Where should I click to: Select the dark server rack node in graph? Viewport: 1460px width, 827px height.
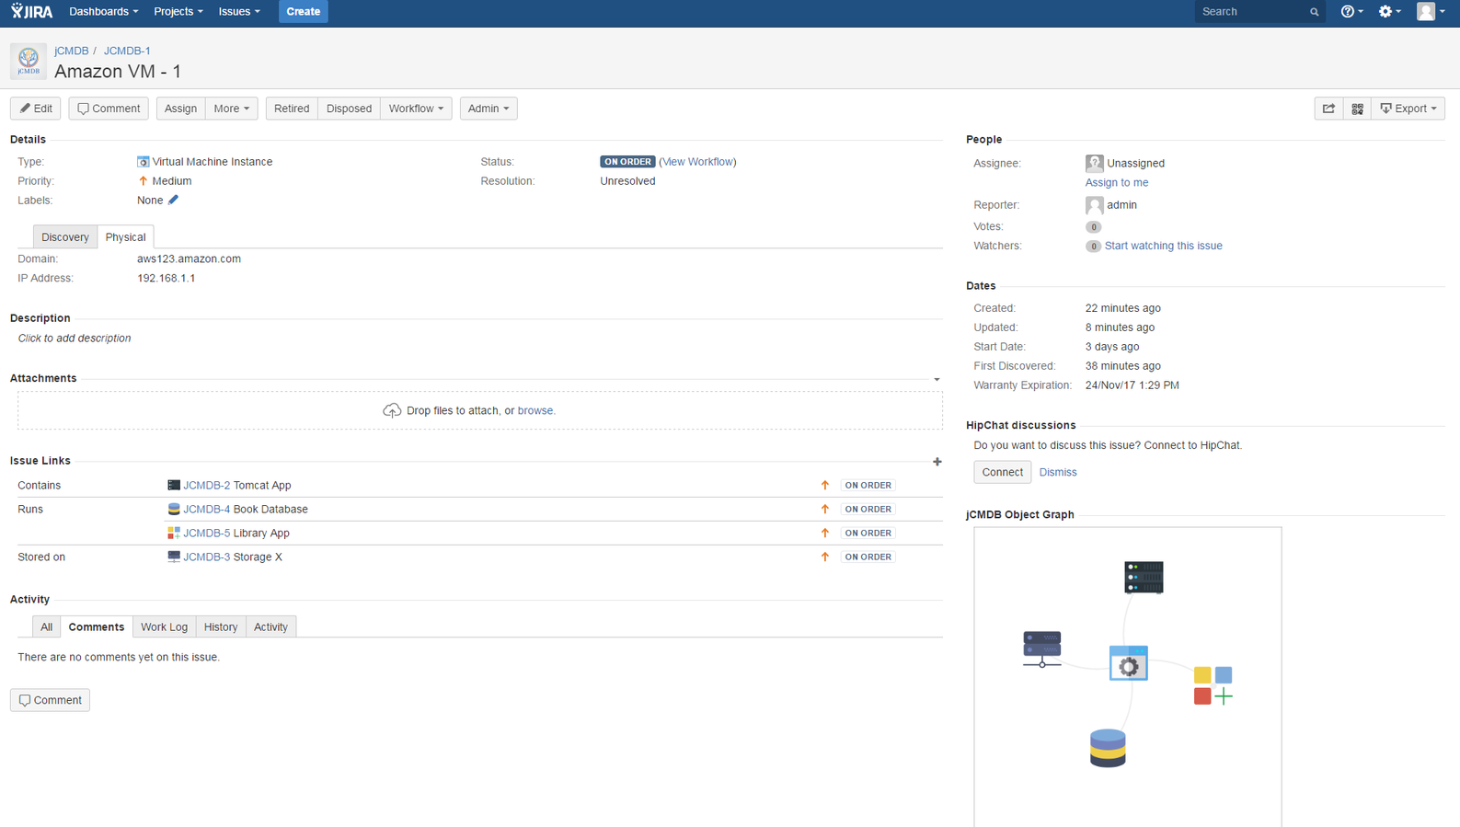pos(1144,577)
